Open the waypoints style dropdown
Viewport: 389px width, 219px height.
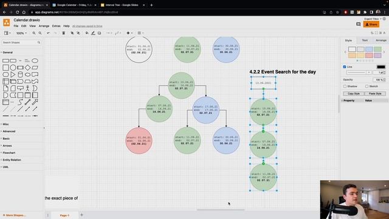point(118,33)
